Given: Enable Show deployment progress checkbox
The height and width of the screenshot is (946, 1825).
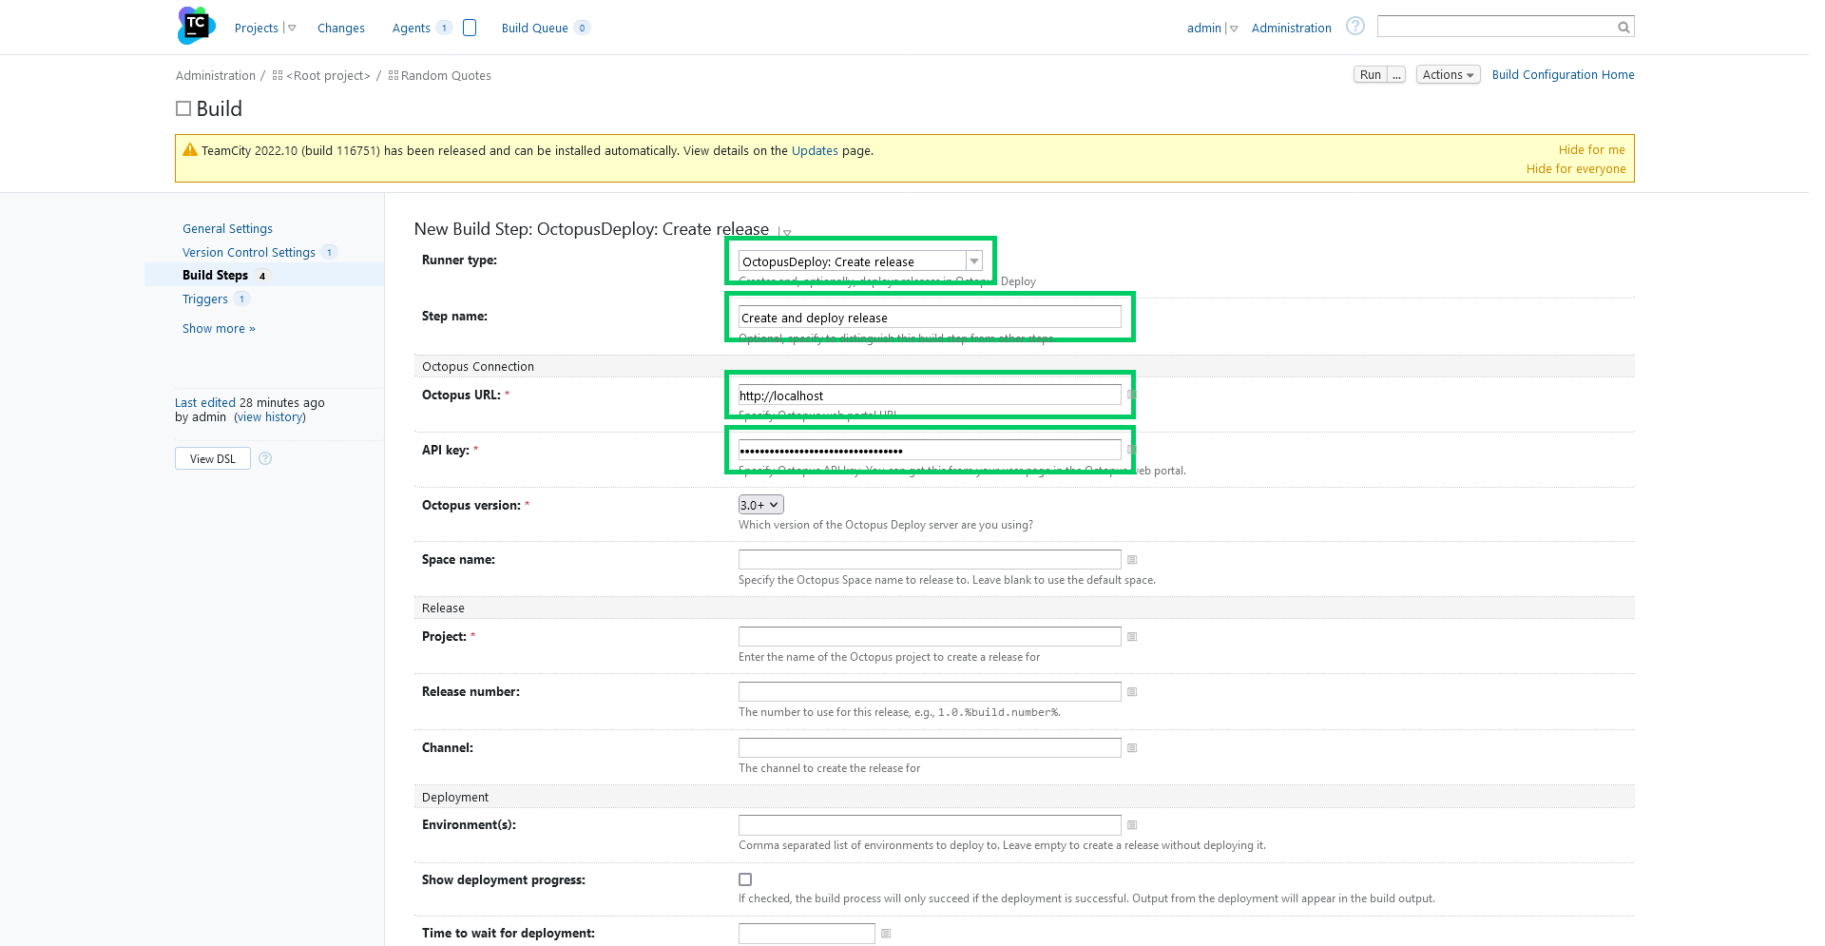Looking at the screenshot, I should click(x=745, y=879).
